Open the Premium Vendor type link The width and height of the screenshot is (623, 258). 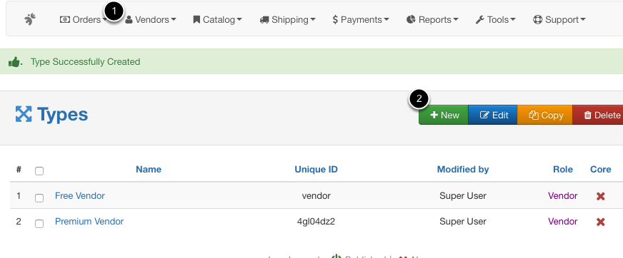pyautogui.click(x=89, y=221)
